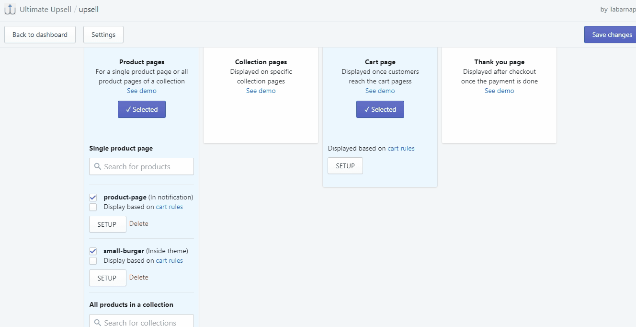The image size is (636, 327).
Task: Open SETUP for the Cart page upsell
Action: coord(345,165)
